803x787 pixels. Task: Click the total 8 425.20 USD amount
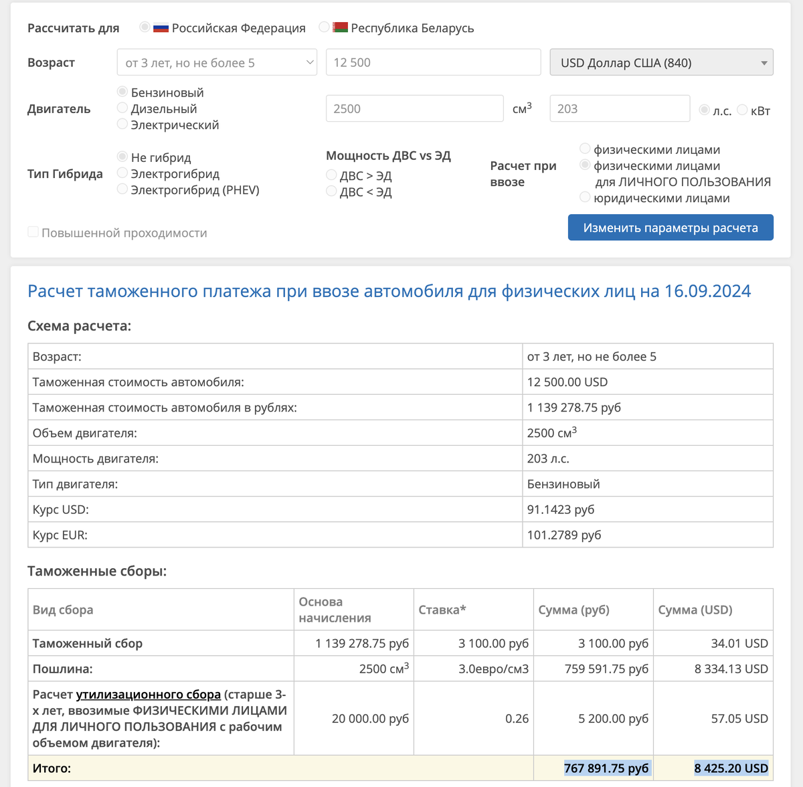click(x=731, y=768)
